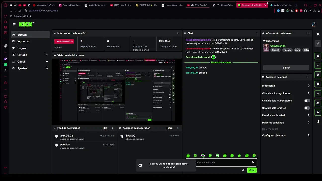Screen dimensions: 322x181
Task: Open X (Twitter) in Opera sidebar
Action: [x=6, y=70]
